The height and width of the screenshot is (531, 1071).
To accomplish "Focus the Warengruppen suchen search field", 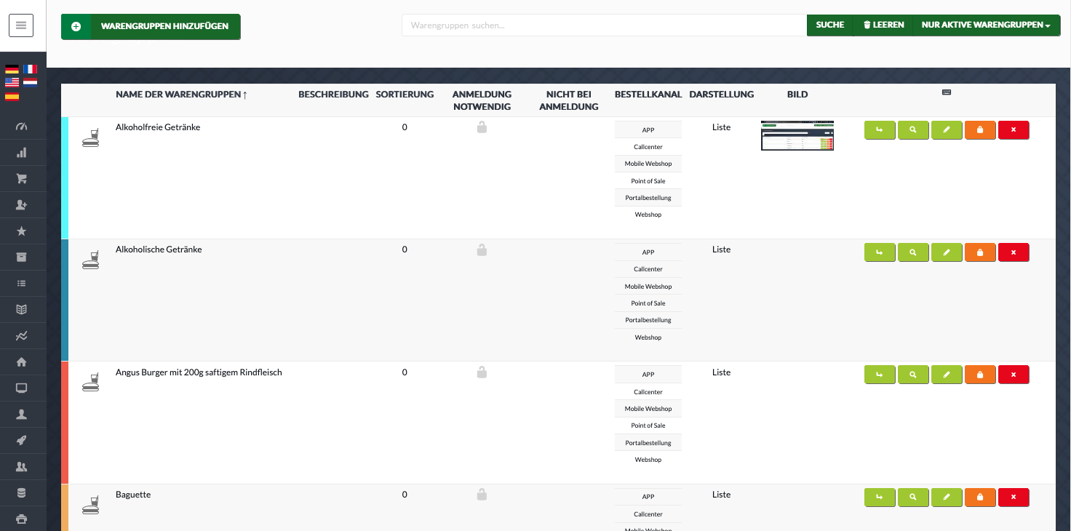I will tap(604, 25).
